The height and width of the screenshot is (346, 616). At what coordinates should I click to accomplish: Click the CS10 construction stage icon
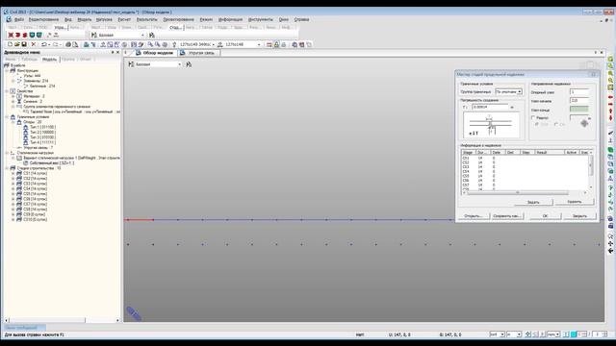[x=19, y=219]
